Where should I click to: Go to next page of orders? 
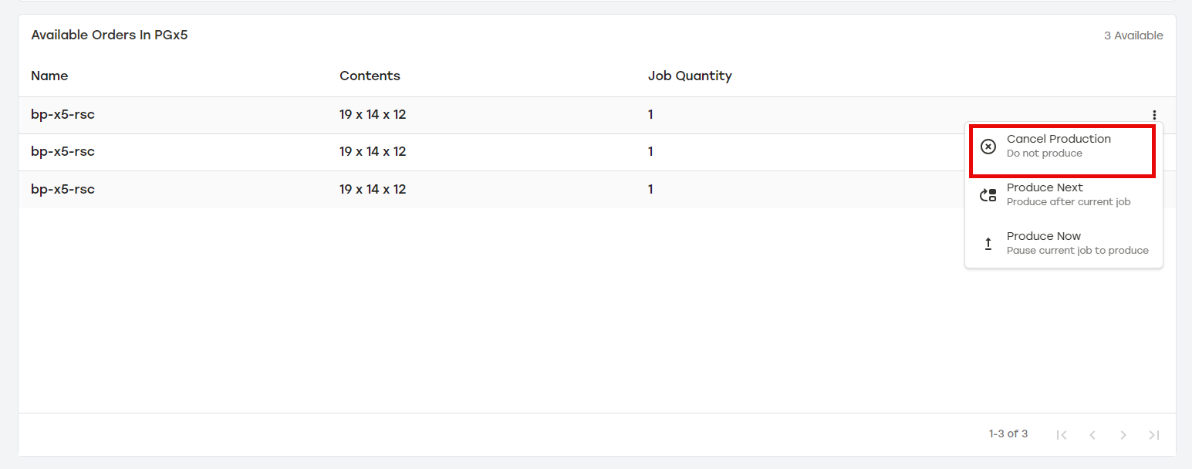(x=1123, y=435)
